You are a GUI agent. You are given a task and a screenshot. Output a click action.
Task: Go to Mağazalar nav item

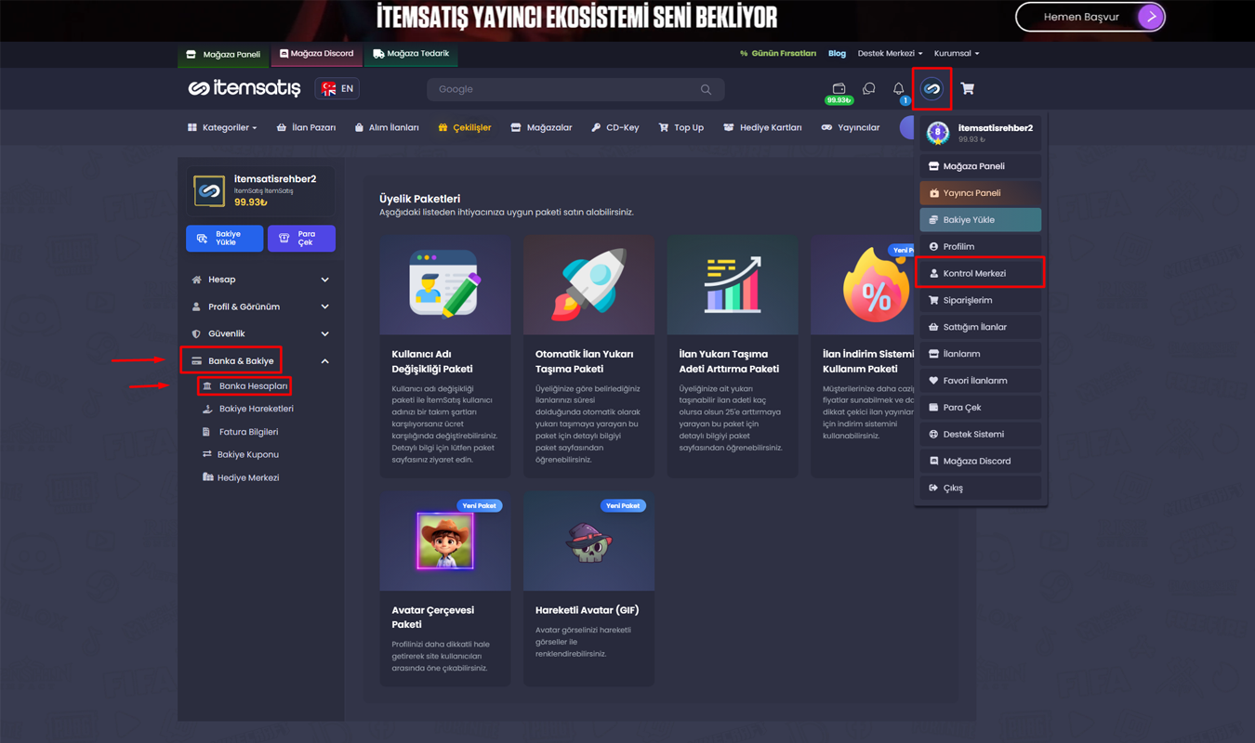(541, 127)
